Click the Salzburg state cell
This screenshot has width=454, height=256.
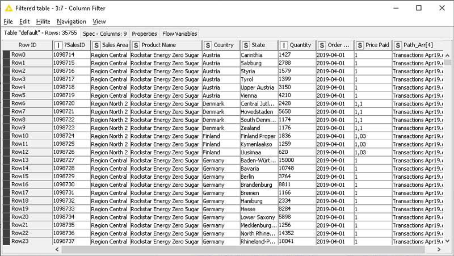point(259,63)
